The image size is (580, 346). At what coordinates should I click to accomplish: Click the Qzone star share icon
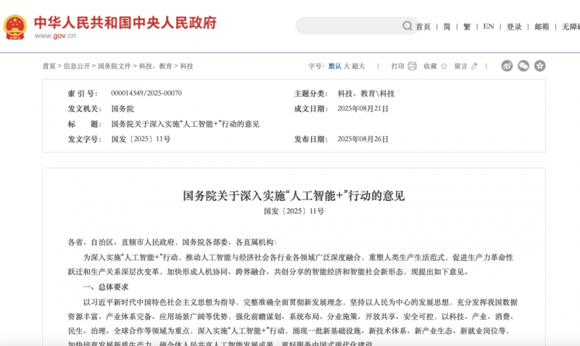pos(540,66)
